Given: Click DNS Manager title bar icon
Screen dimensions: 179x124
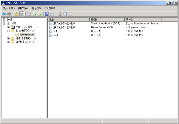Looking at the screenshot, I should point(3,3).
